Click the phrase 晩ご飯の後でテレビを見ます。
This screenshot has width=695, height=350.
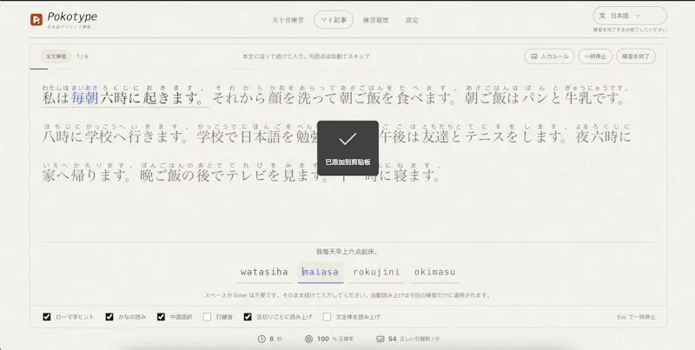[x=236, y=176]
